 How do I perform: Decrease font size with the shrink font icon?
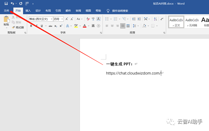point(72,19)
